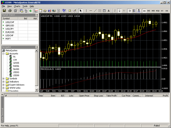Select the arrow cursor tool
The width and height of the screenshot is (171, 128).
pos(80,11)
